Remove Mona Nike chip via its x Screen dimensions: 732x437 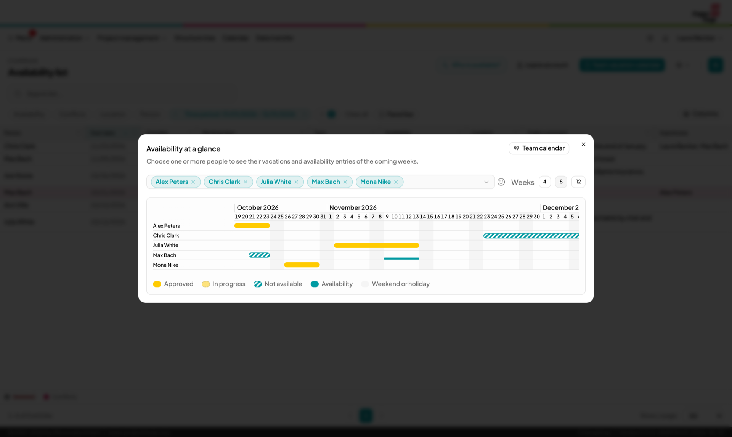coord(396,182)
